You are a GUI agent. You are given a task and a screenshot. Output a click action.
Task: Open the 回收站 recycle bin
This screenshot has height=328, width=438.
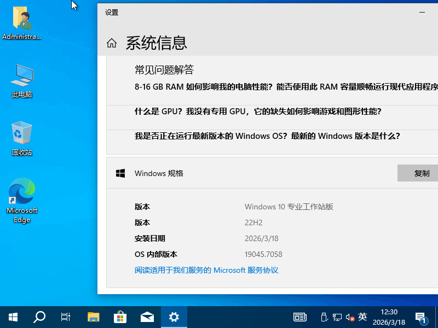coord(22,134)
